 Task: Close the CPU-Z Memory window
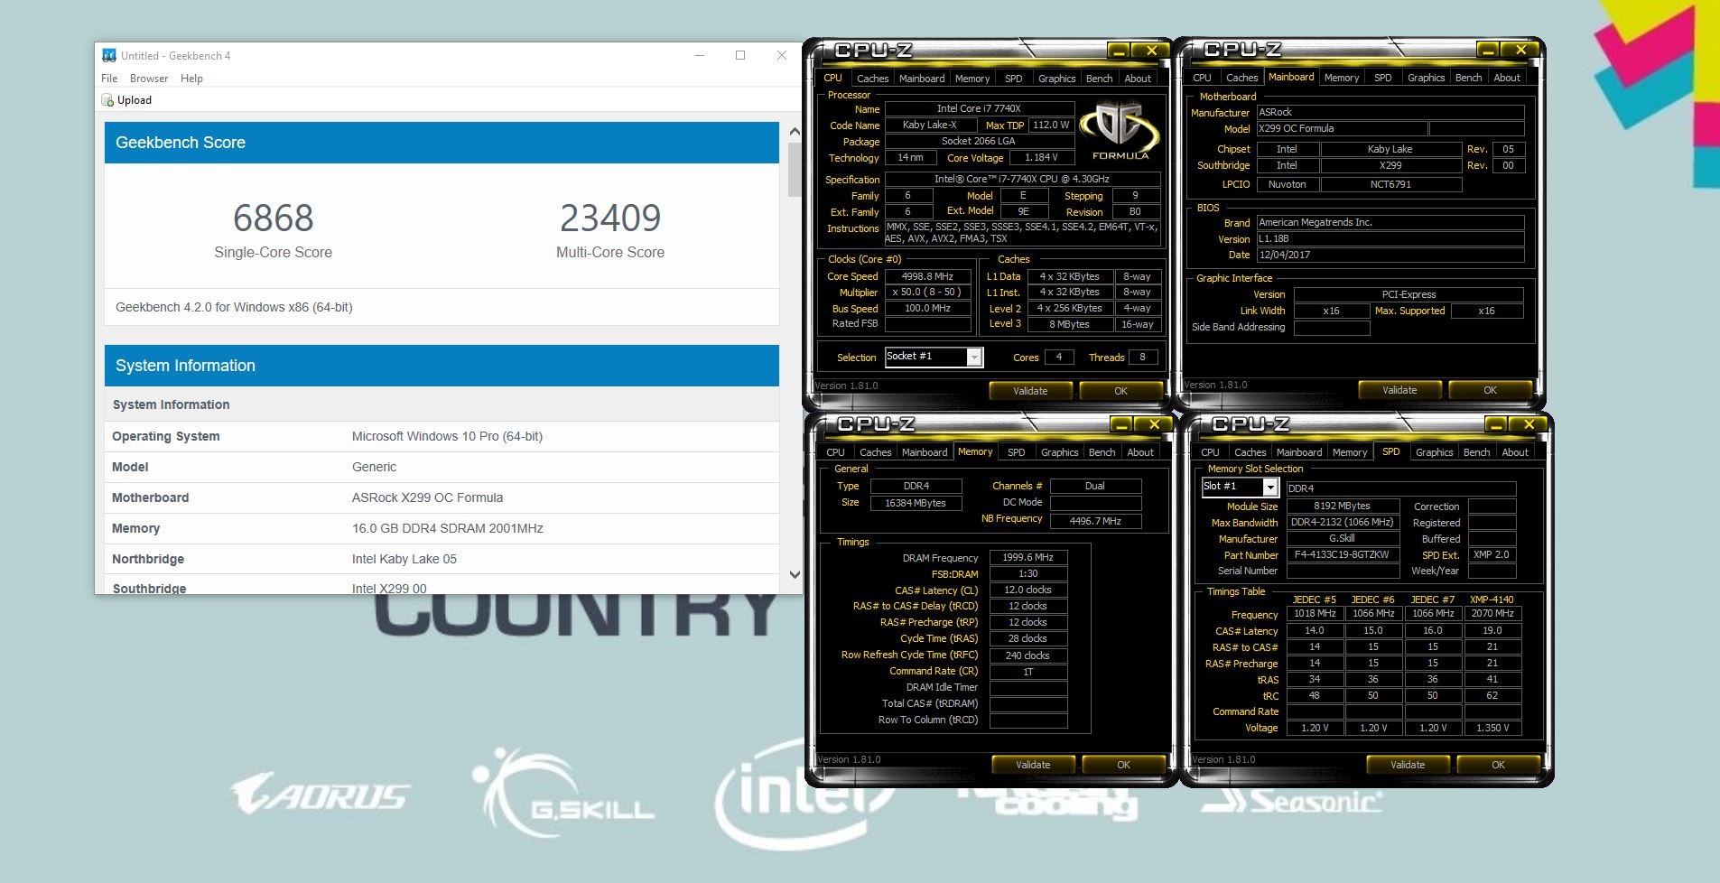1154,424
